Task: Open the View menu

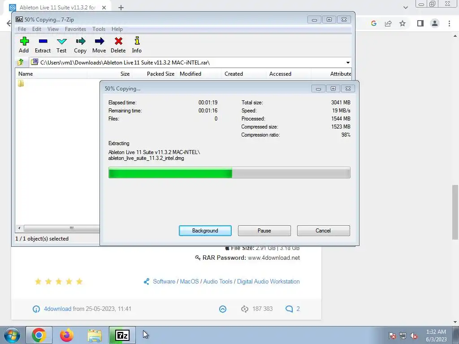Action: click(53, 29)
